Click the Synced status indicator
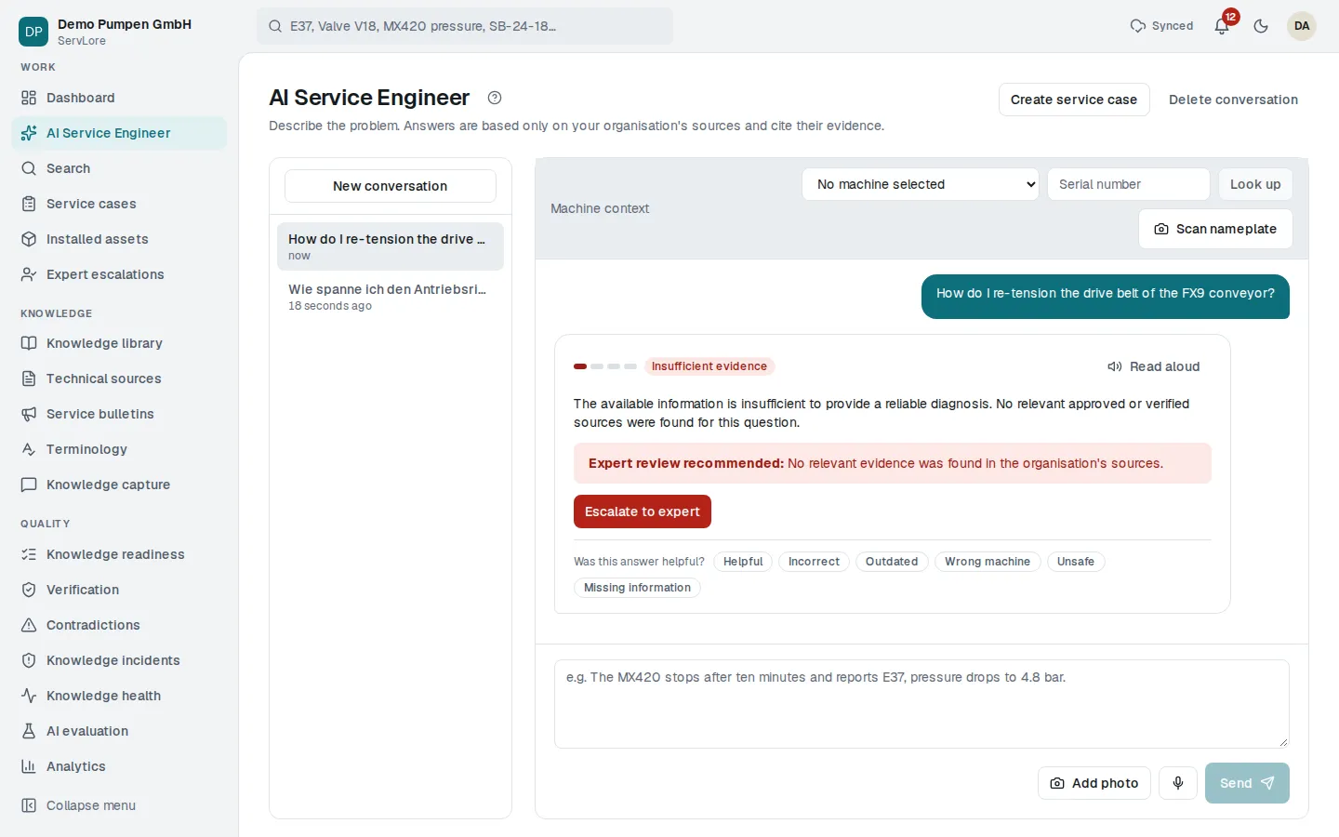Viewport: 1339px width, 837px height. pyautogui.click(x=1161, y=26)
